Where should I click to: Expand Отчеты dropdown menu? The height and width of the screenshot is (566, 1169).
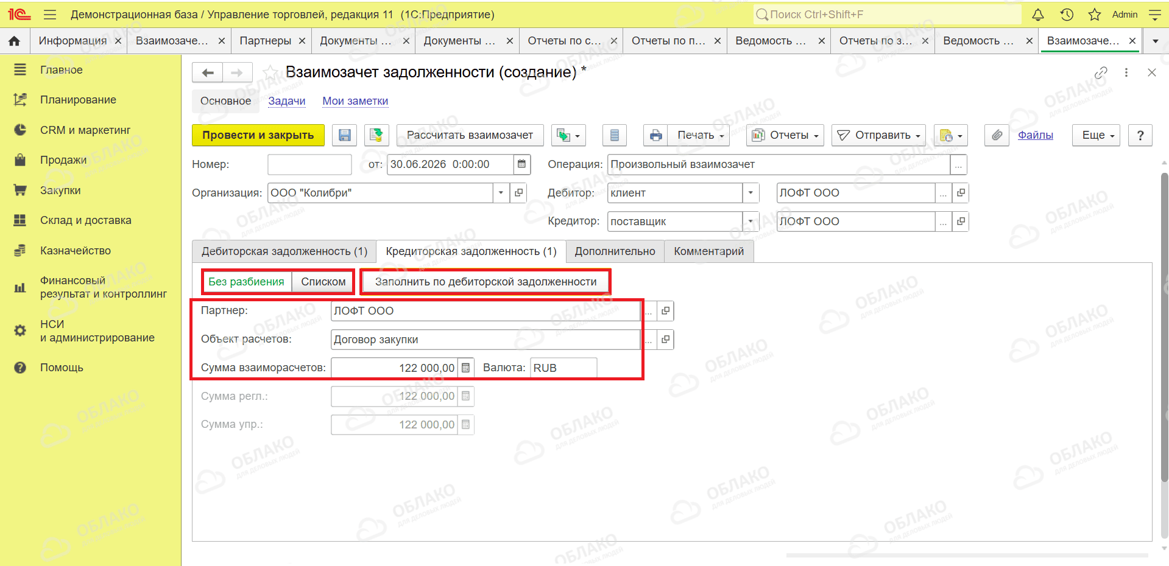[x=785, y=135]
